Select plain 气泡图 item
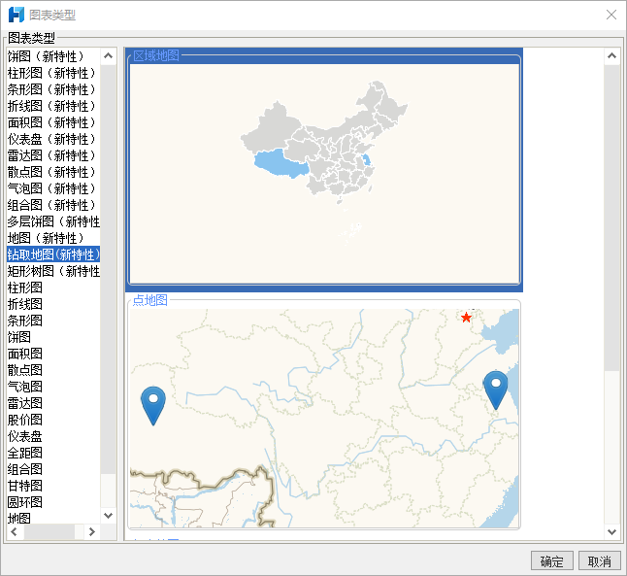Viewport: 627px width, 576px height. click(x=53, y=387)
